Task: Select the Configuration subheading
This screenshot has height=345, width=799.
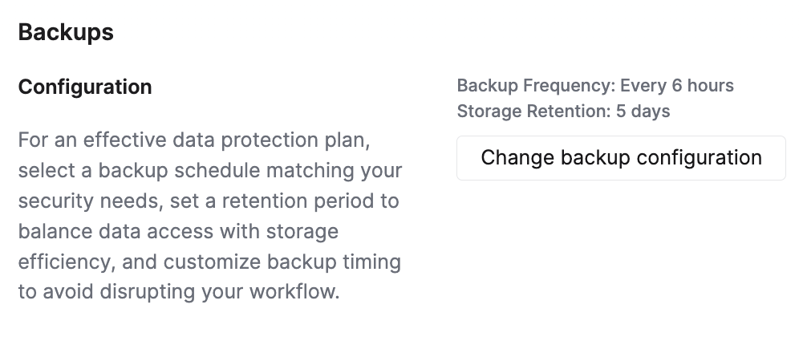Action: pyautogui.click(x=85, y=87)
